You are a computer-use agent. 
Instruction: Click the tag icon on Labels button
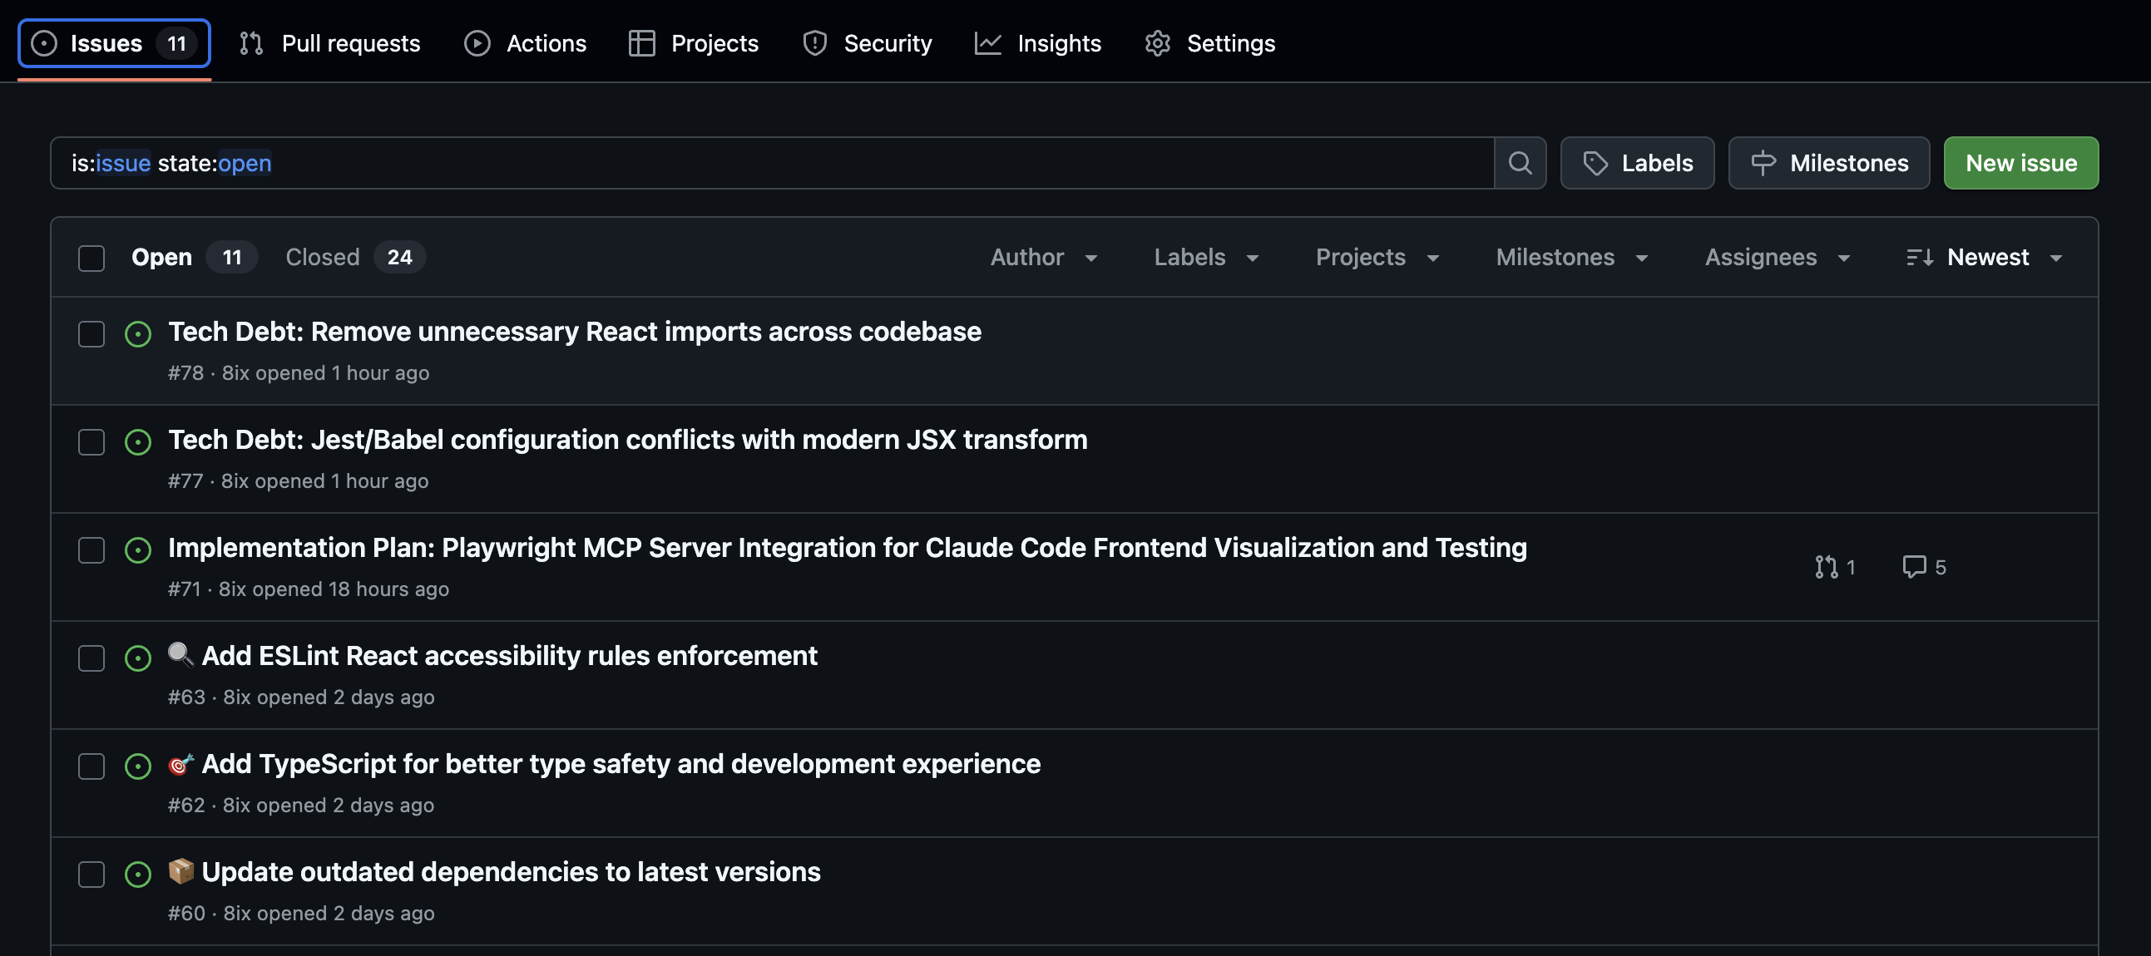1595,164
